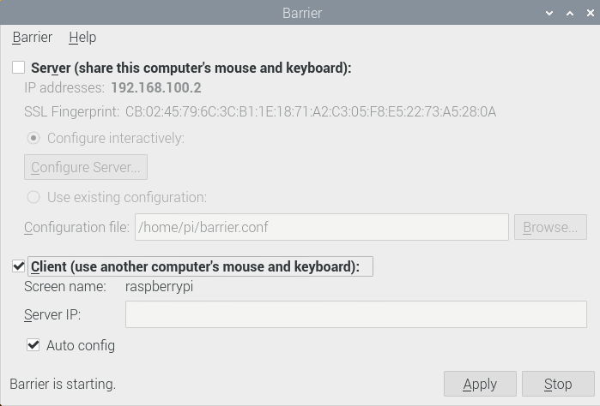Minimize the Barrier window

[x=549, y=13]
